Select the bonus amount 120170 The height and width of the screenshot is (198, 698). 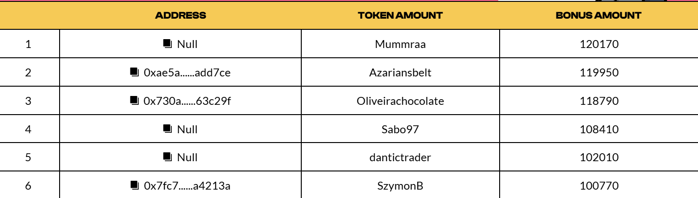coord(599,44)
